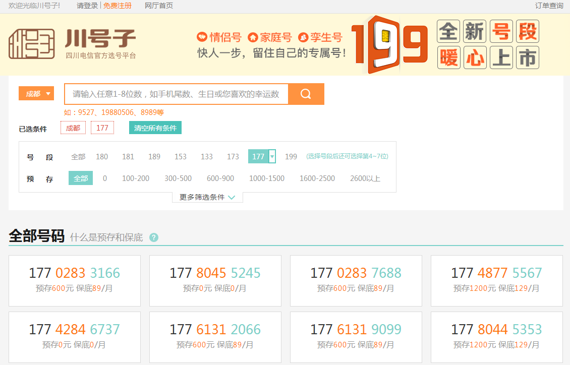Expand 更多筛选条件 filter options

click(207, 198)
